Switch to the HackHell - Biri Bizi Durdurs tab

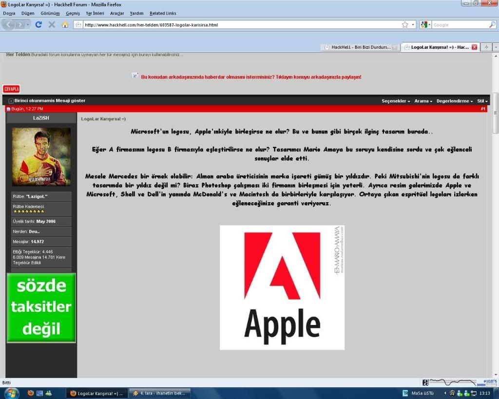coord(360,47)
